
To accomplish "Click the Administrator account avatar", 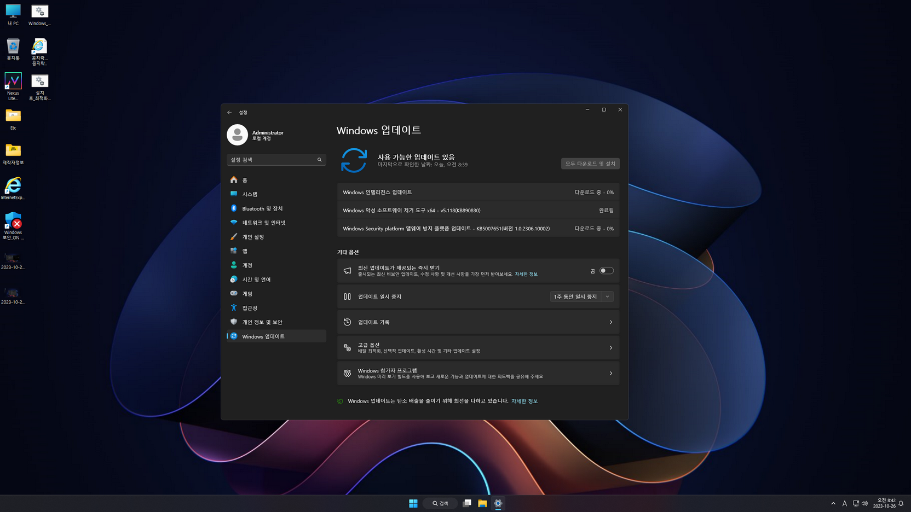I will point(237,135).
